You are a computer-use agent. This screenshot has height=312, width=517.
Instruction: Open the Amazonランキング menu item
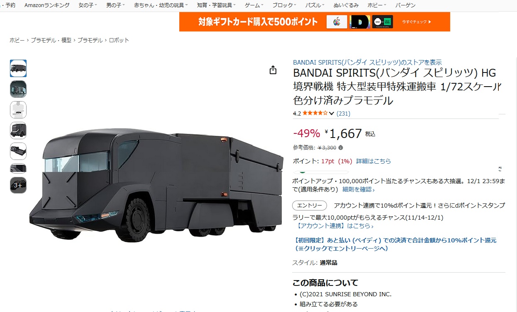click(x=47, y=5)
